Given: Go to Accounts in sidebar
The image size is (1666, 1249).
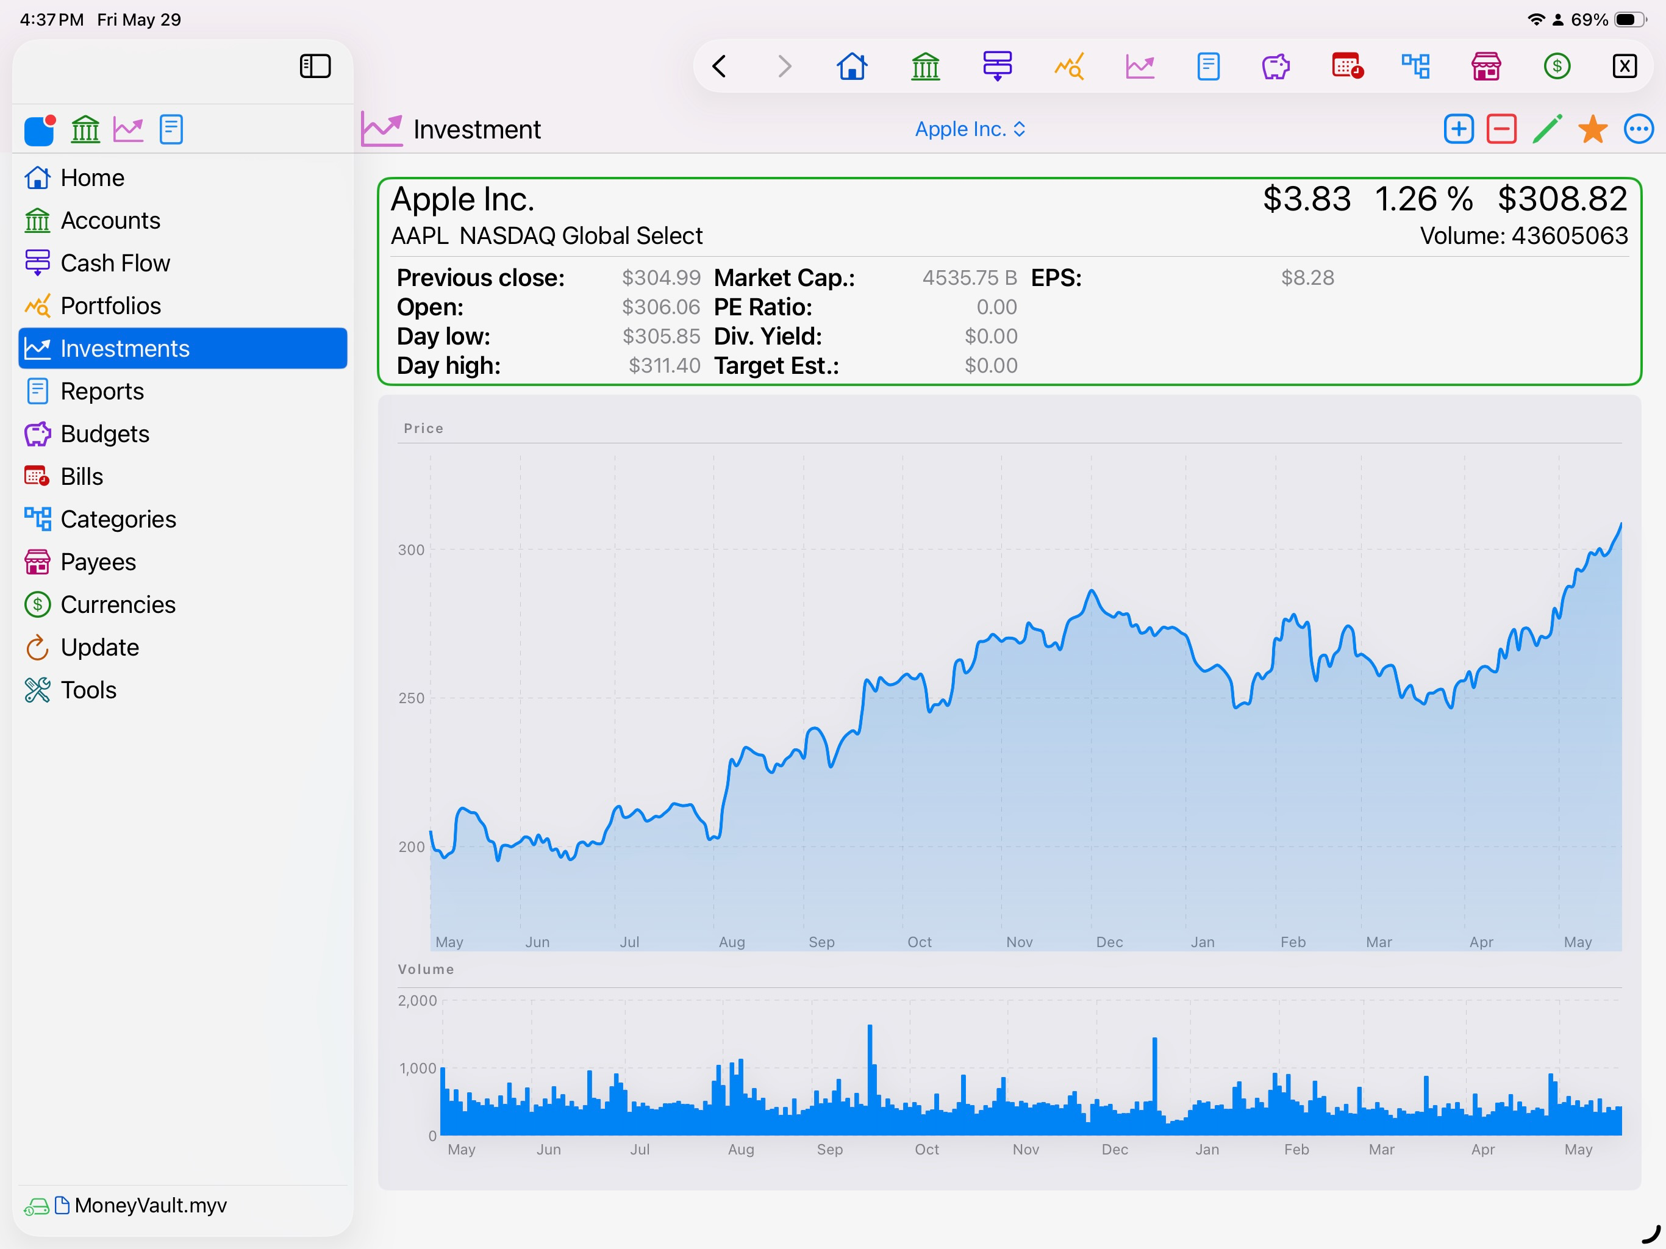Looking at the screenshot, I should point(182,221).
